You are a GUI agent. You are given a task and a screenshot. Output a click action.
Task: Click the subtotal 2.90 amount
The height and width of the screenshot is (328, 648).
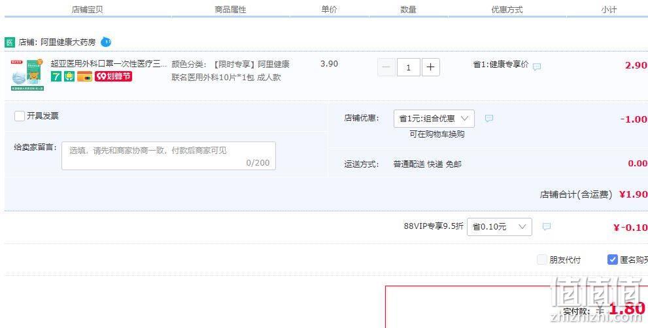point(636,65)
